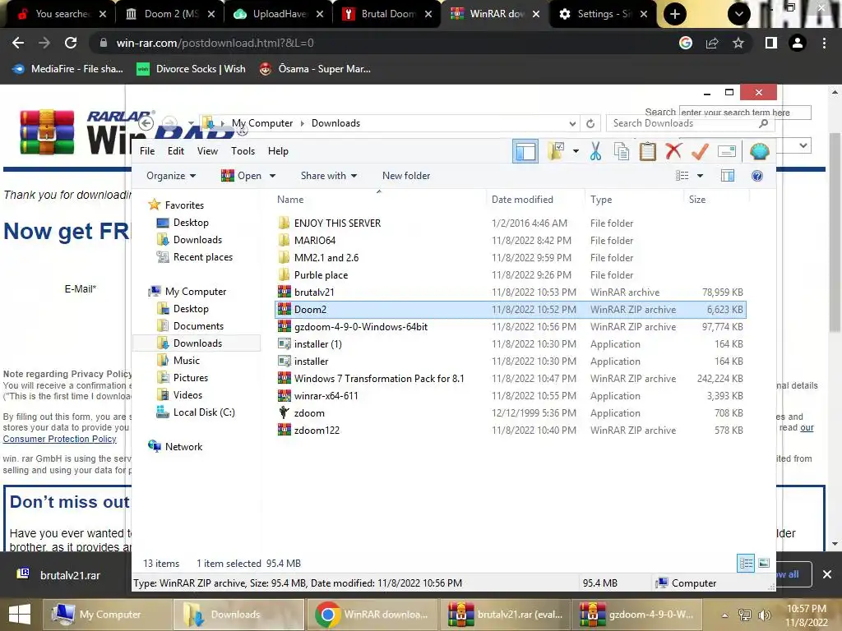Image resolution: width=842 pixels, height=631 pixels.
Task: Open the File menu
Action: click(x=147, y=151)
